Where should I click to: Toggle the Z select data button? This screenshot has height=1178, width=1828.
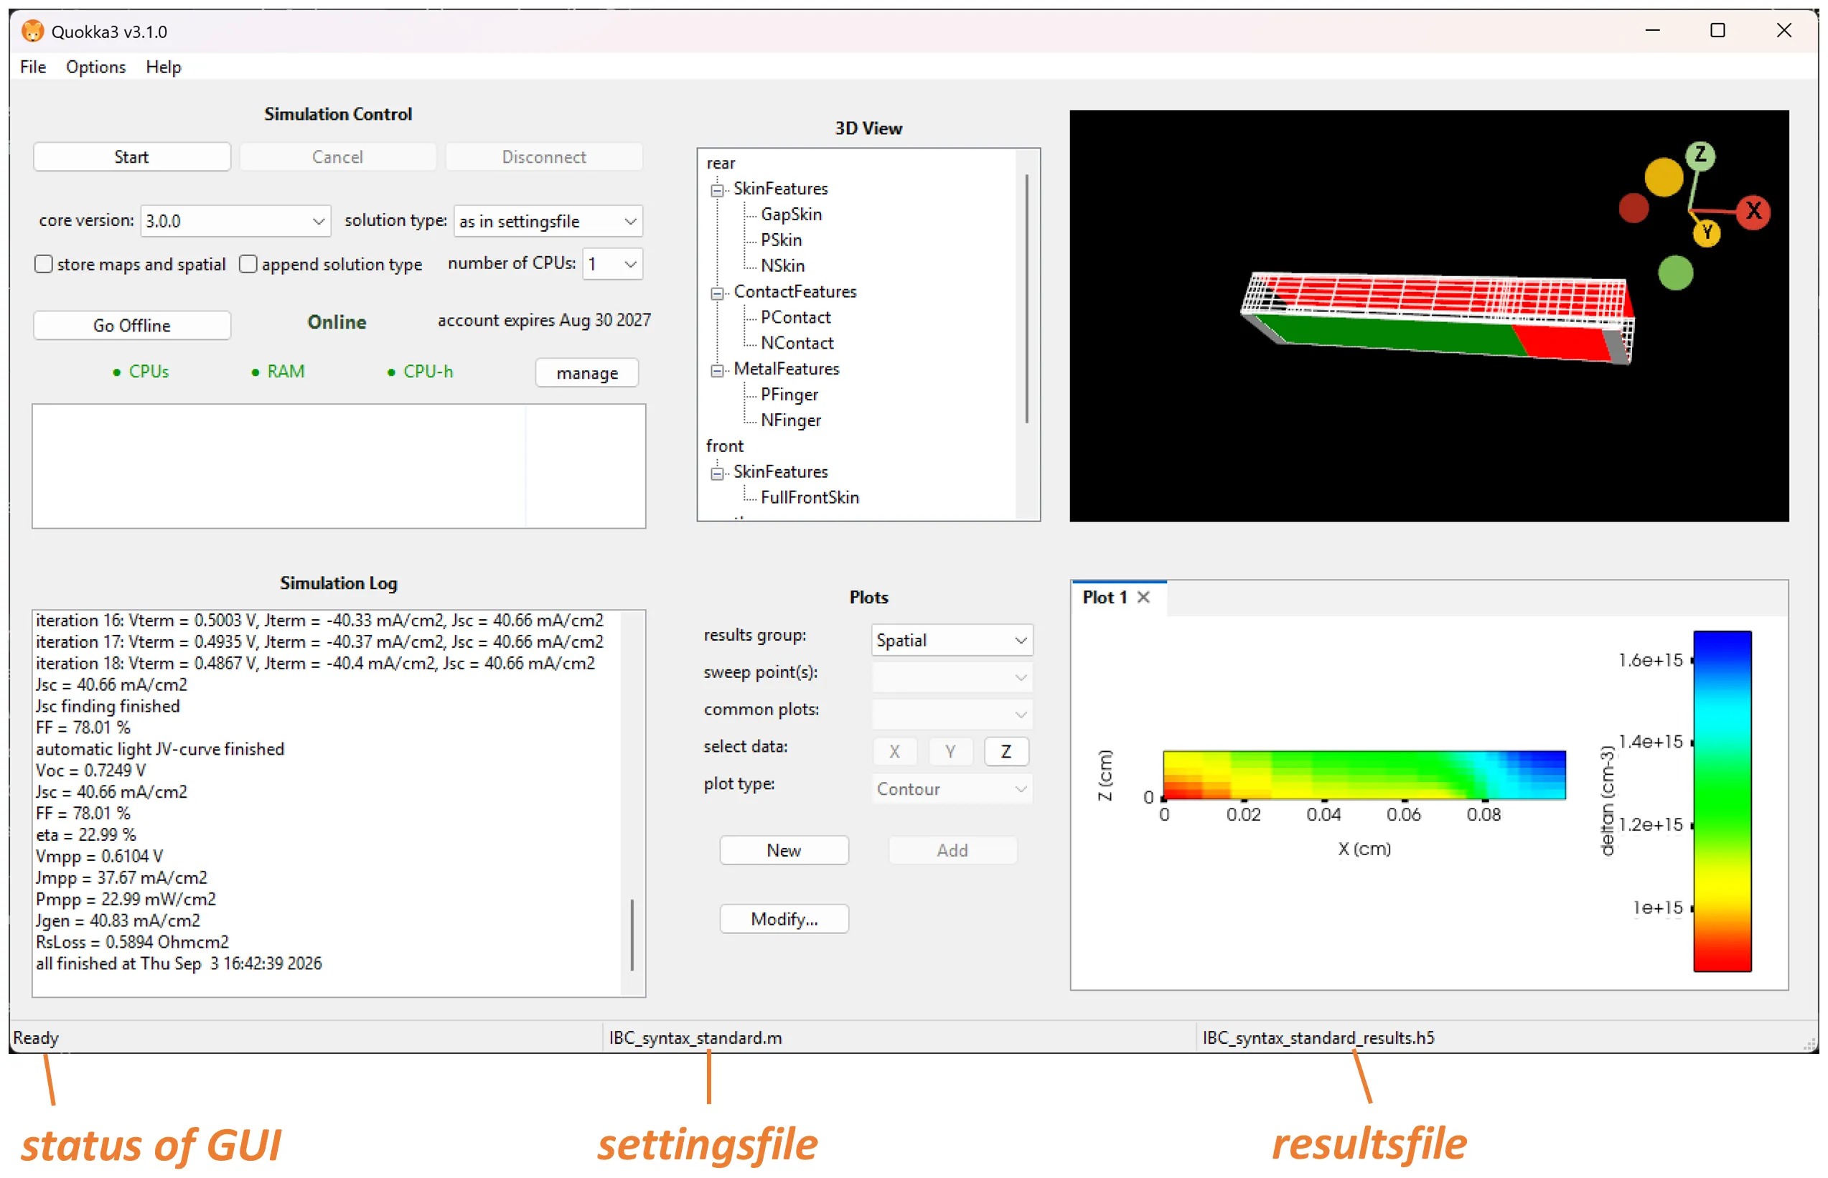pos(1006,751)
